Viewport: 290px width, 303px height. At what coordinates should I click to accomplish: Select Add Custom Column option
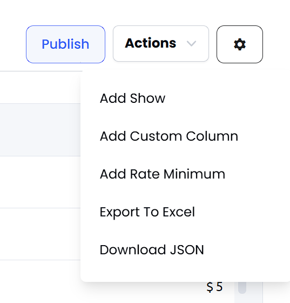[x=169, y=136]
